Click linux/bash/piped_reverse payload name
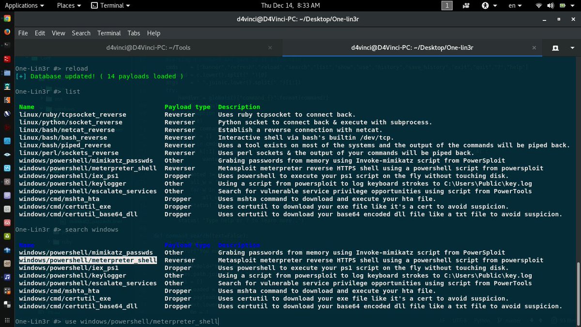This screenshot has width=581, height=327. (65, 145)
